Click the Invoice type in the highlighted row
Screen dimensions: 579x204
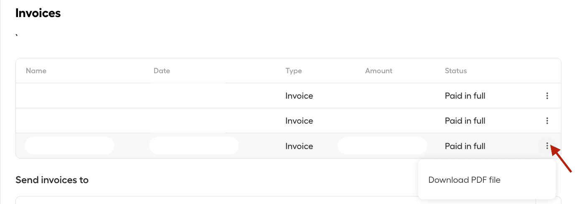coord(299,146)
